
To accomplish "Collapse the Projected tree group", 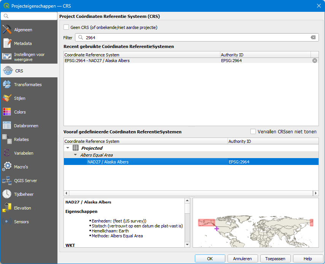I will (68, 148).
